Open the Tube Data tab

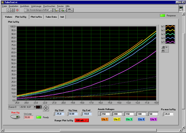(x=51, y=17)
